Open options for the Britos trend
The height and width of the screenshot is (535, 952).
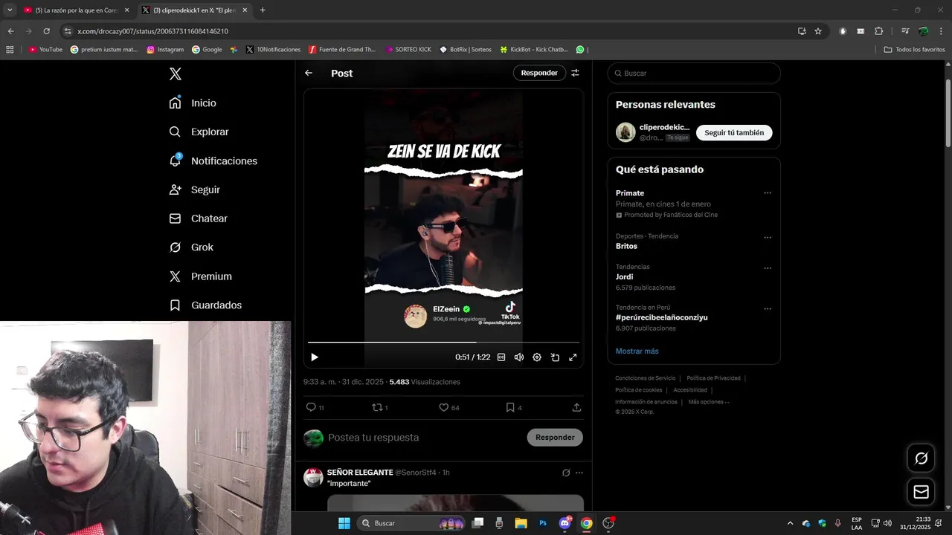tap(768, 238)
